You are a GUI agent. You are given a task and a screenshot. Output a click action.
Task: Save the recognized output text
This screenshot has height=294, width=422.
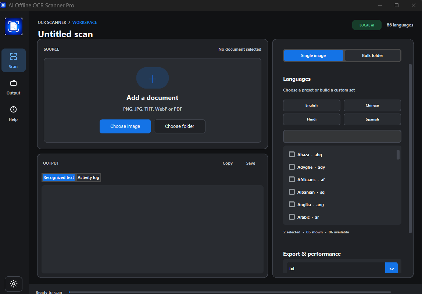(251, 163)
